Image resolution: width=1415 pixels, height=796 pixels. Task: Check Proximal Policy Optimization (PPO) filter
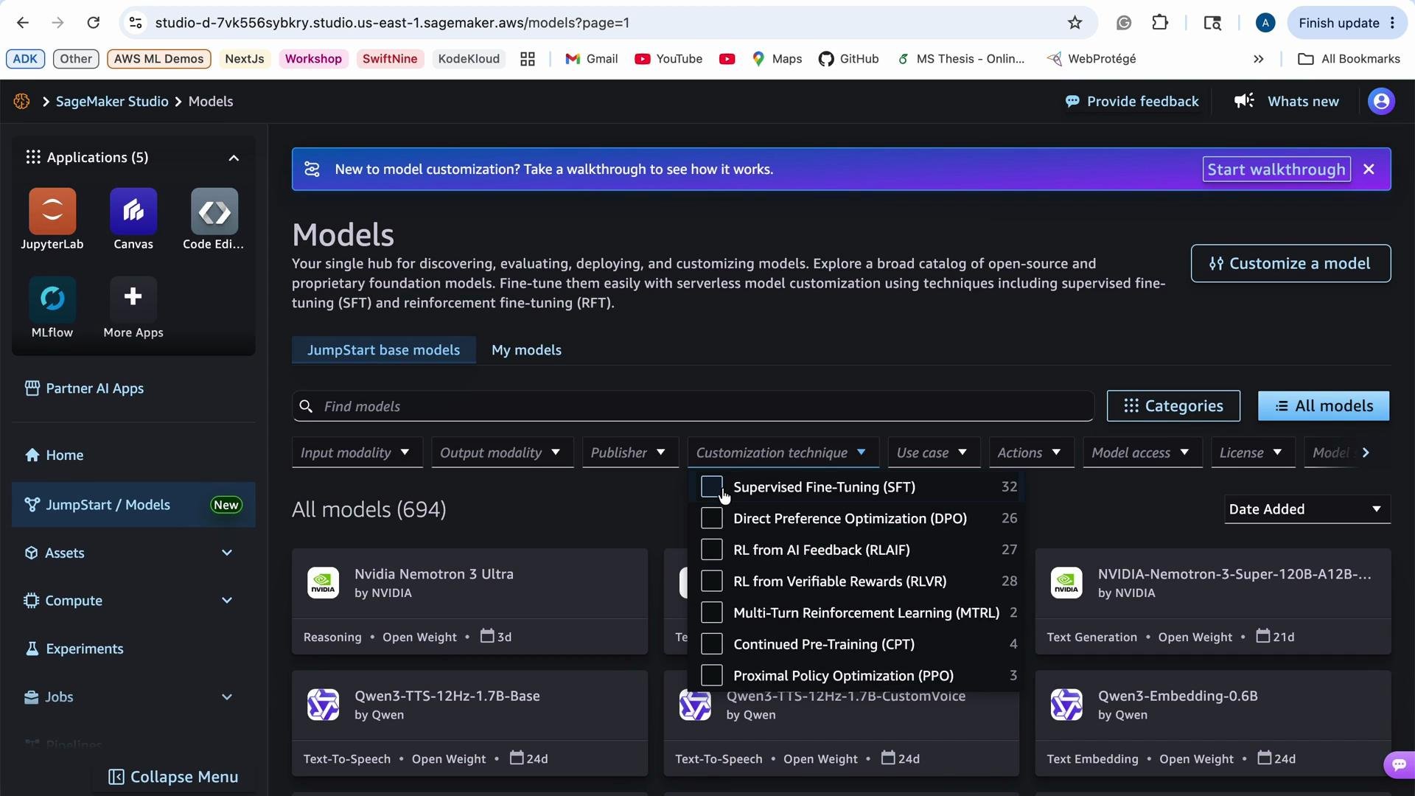click(x=711, y=676)
